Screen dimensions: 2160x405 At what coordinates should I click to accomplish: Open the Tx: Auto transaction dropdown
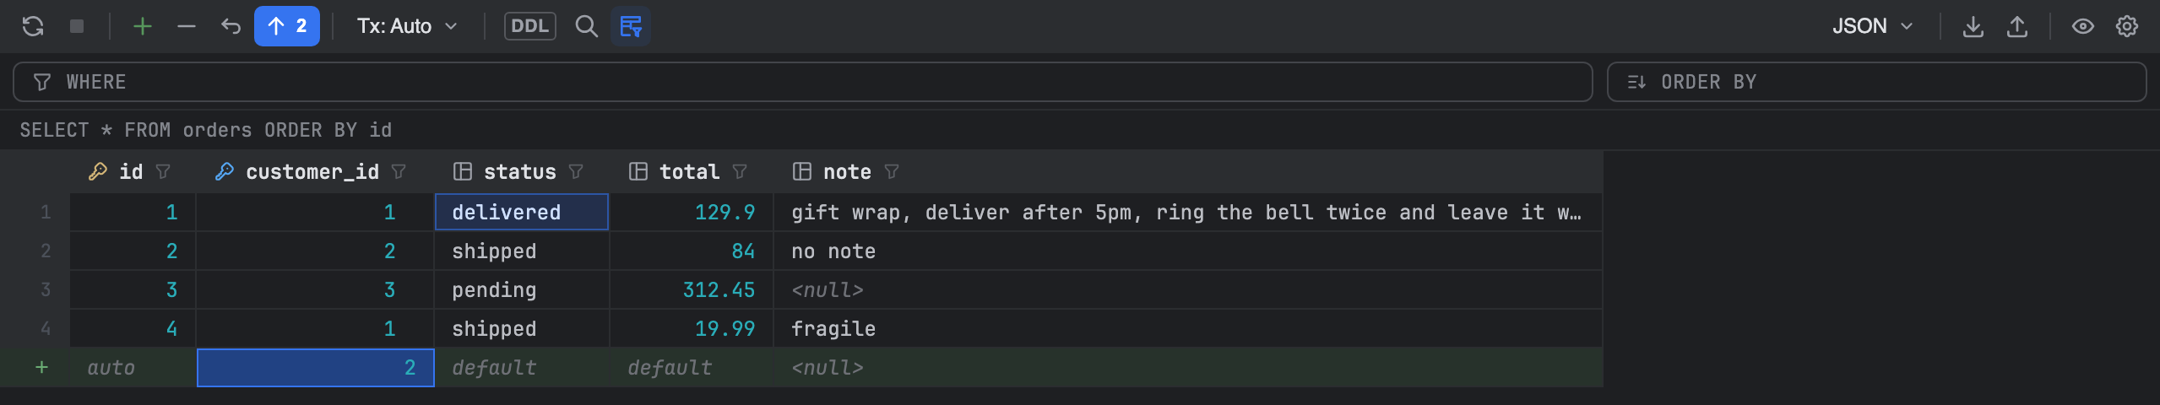[408, 26]
